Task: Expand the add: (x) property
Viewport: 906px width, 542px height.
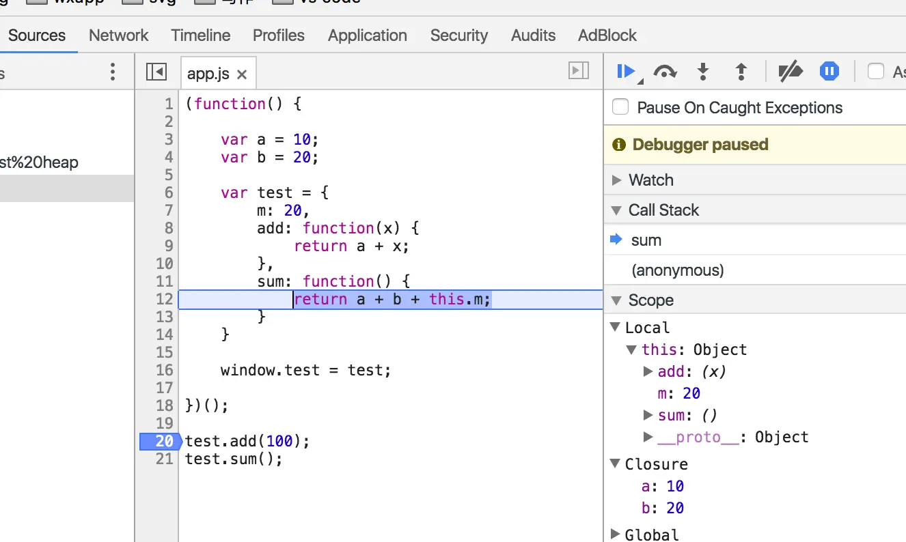Action: (648, 371)
